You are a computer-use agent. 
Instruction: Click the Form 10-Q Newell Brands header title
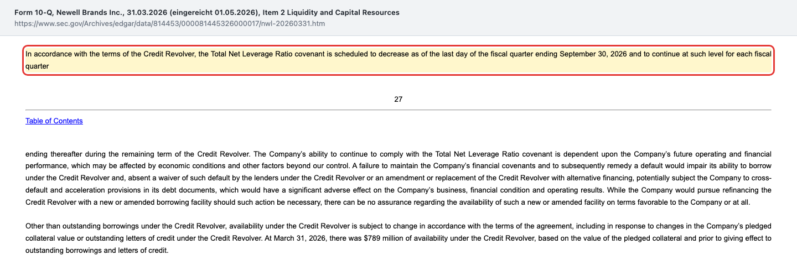click(208, 12)
